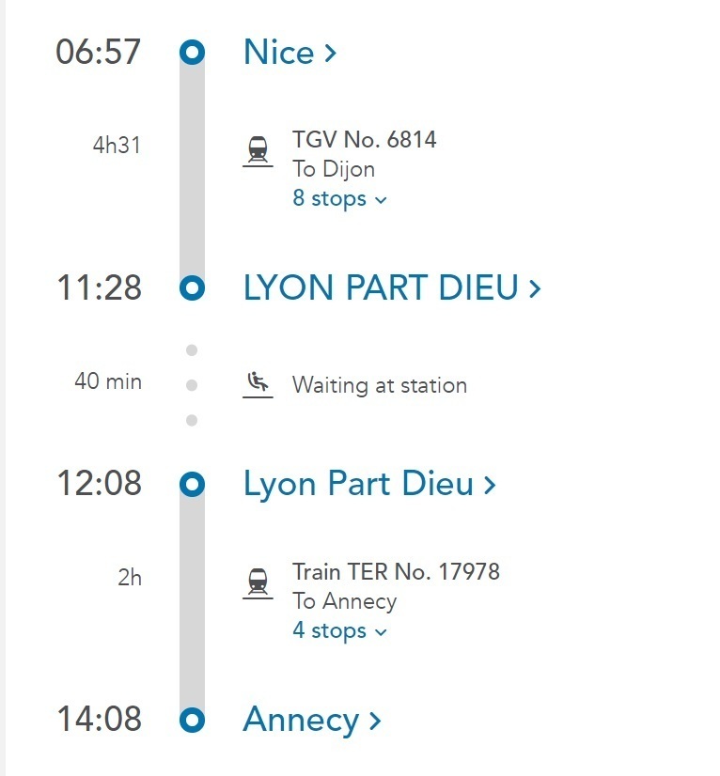Click the Waiting at station text

[x=380, y=385]
